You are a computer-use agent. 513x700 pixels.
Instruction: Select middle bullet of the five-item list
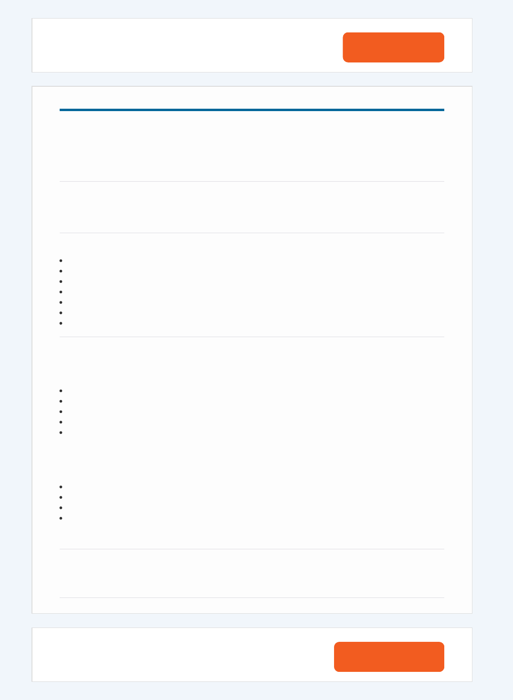coord(61,412)
